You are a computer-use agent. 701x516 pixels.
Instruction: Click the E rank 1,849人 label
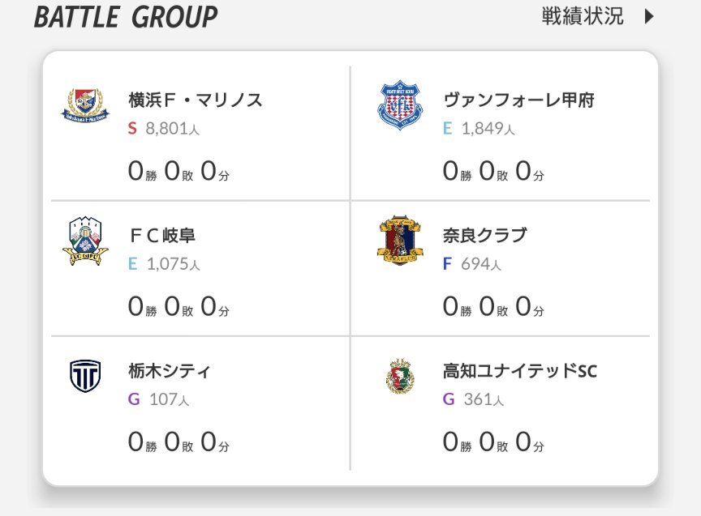(479, 129)
